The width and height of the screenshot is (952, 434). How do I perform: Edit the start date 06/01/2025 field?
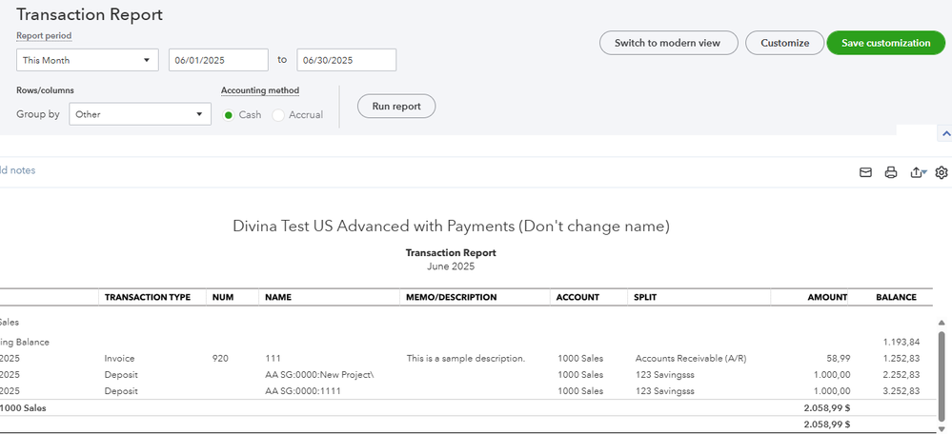217,60
